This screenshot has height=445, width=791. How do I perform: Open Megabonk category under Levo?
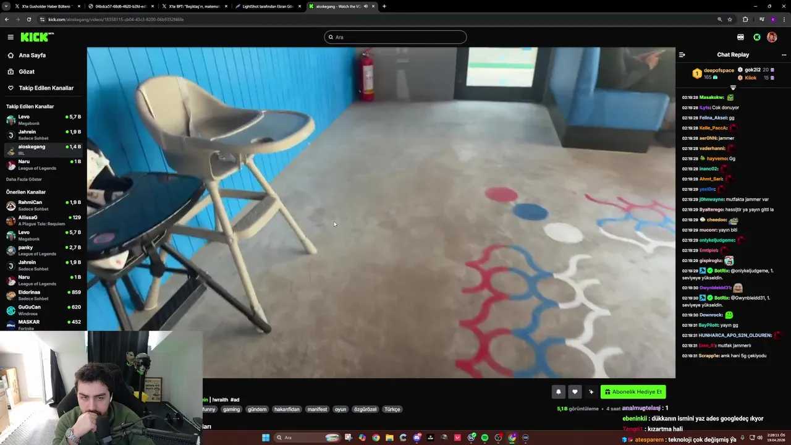[x=29, y=123]
